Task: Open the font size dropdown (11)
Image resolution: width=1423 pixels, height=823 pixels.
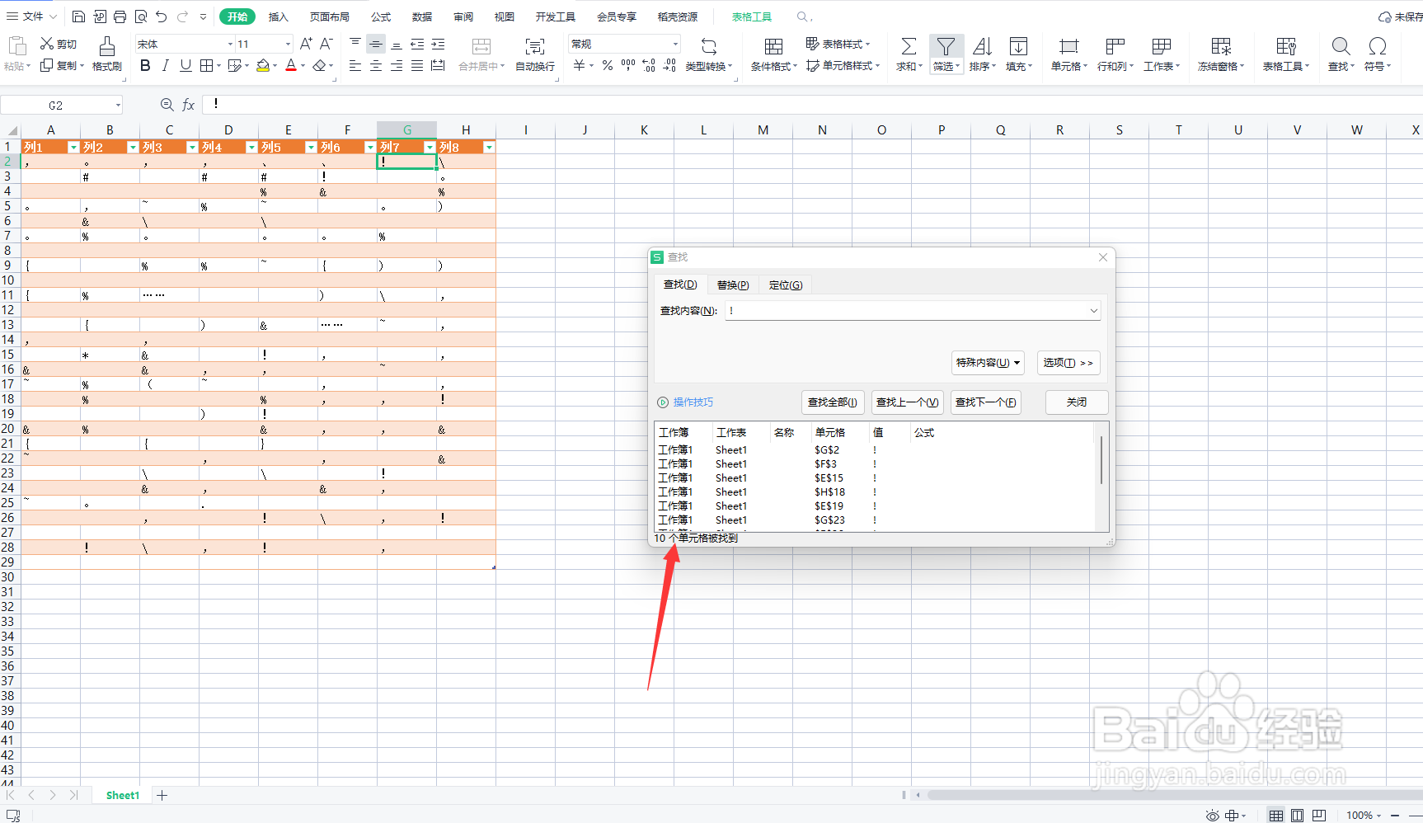Action: point(288,44)
